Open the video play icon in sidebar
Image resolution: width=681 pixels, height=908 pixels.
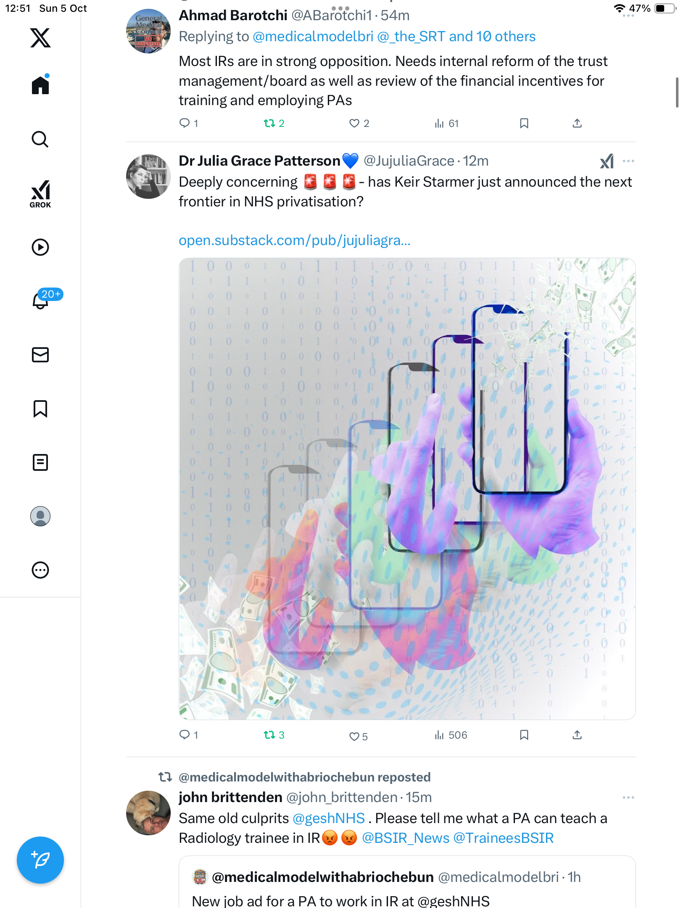(40, 247)
